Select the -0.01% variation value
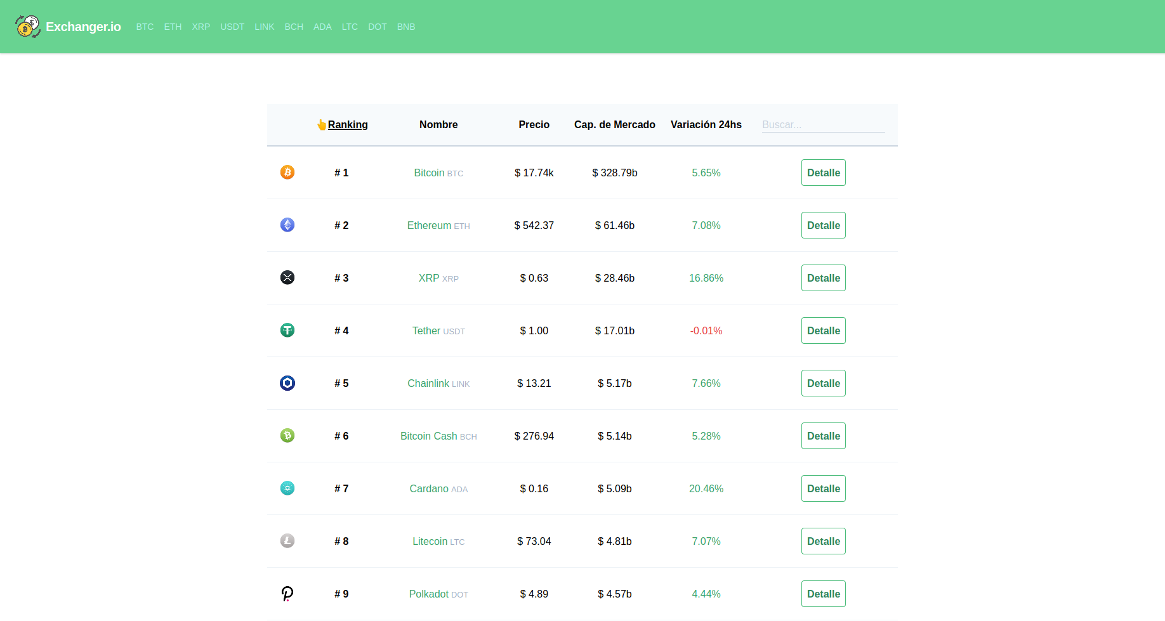Screen dimensions: 1165x621 706,330
